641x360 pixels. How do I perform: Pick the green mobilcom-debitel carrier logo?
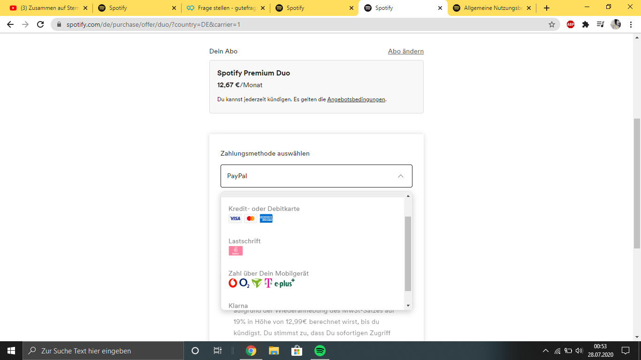click(x=257, y=283)
